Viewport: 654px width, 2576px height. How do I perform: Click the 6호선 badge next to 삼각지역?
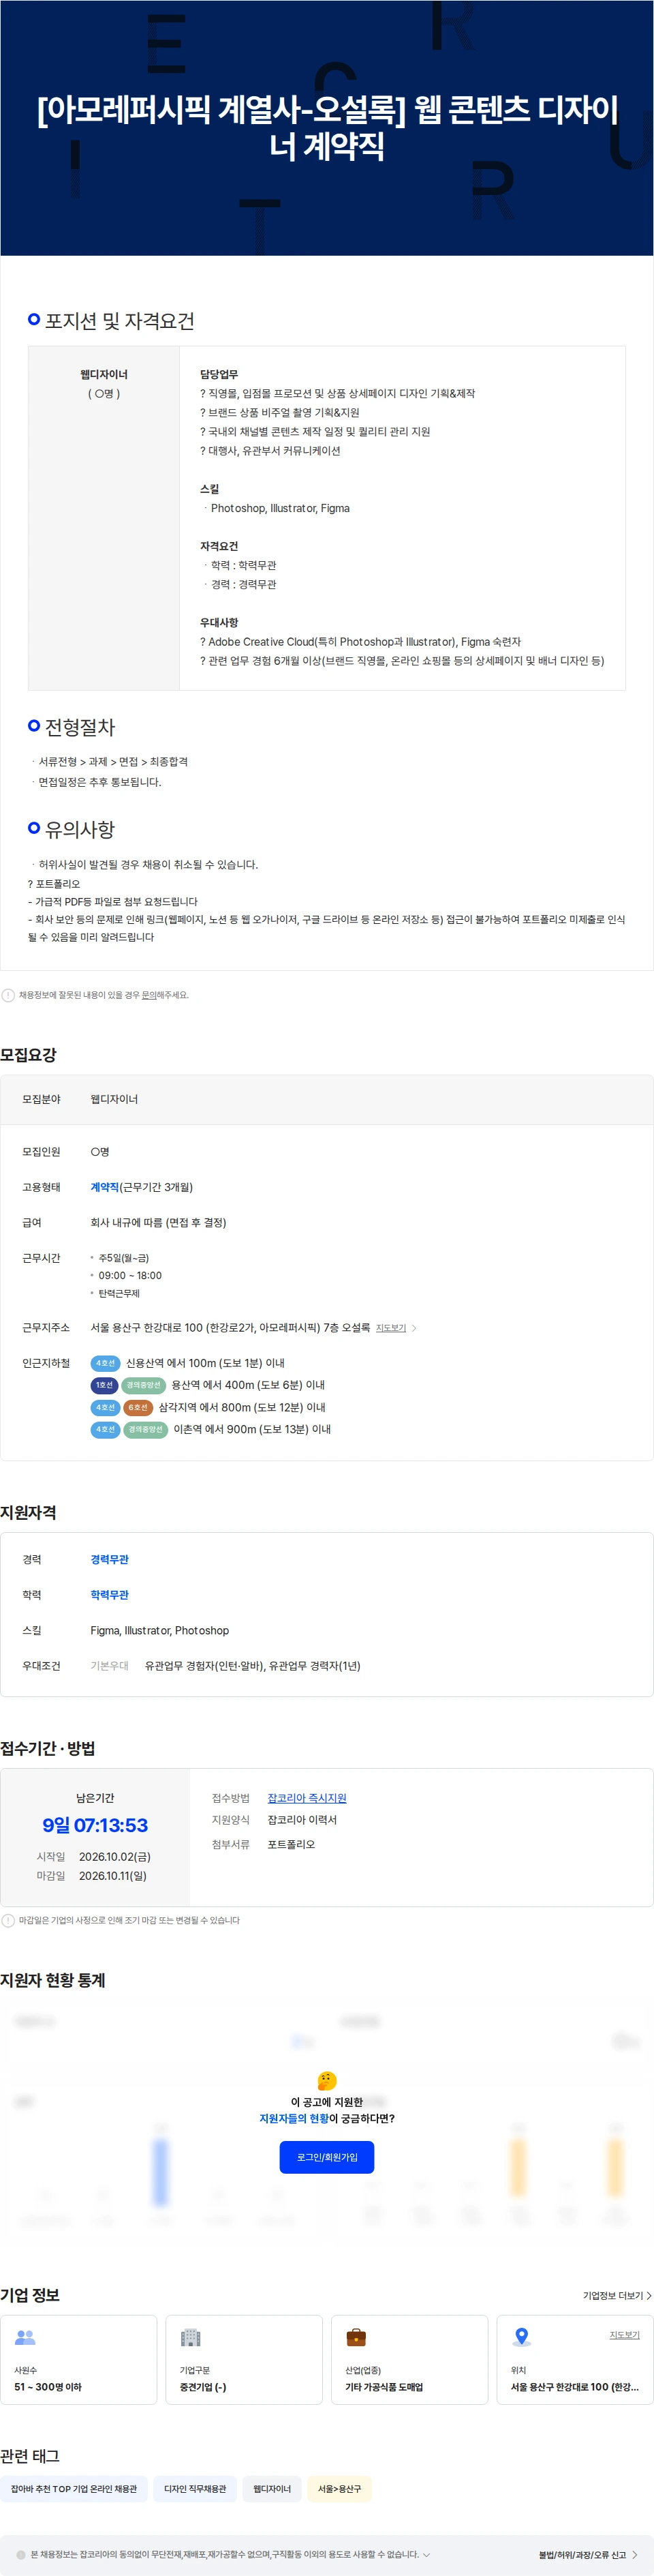[x=138, y=1407]
